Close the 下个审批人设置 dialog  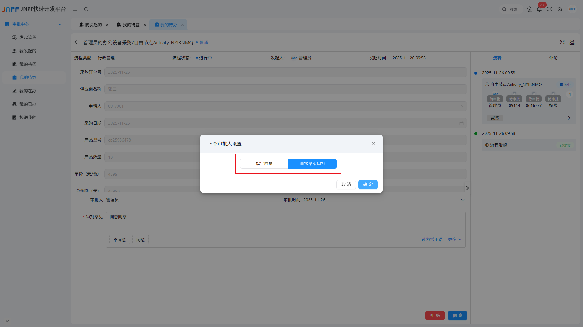[373, 144]
